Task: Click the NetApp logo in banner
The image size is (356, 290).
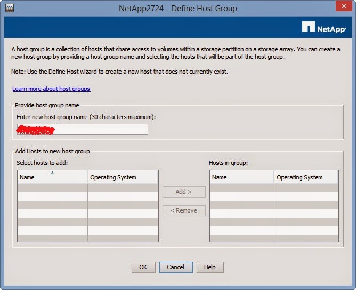Action: (324, 27)
